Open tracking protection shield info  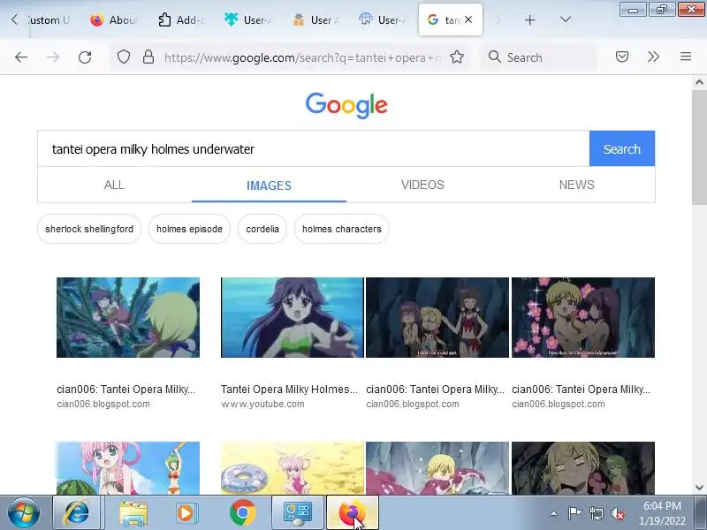124,57
